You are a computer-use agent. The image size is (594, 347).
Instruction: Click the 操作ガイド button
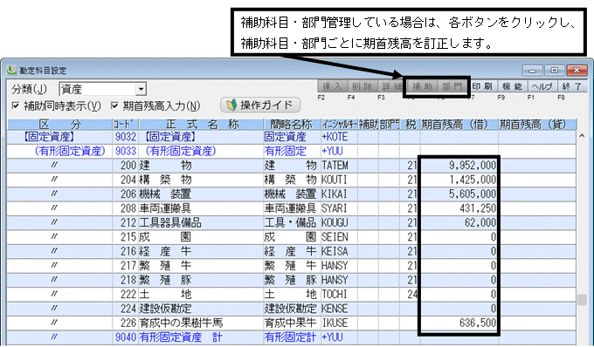tap(260, 105)
